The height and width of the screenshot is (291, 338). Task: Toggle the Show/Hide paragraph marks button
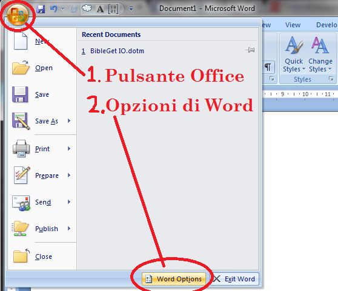pos(268,67)
